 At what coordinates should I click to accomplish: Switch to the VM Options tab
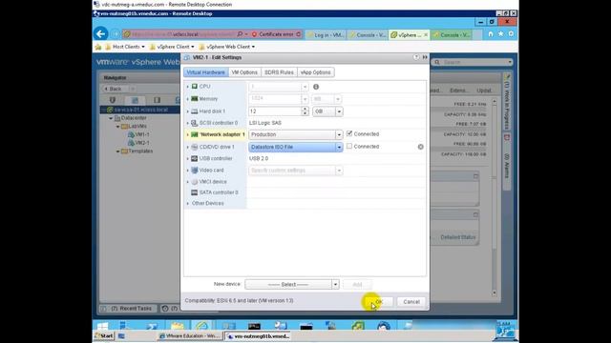tap(244, 72)
